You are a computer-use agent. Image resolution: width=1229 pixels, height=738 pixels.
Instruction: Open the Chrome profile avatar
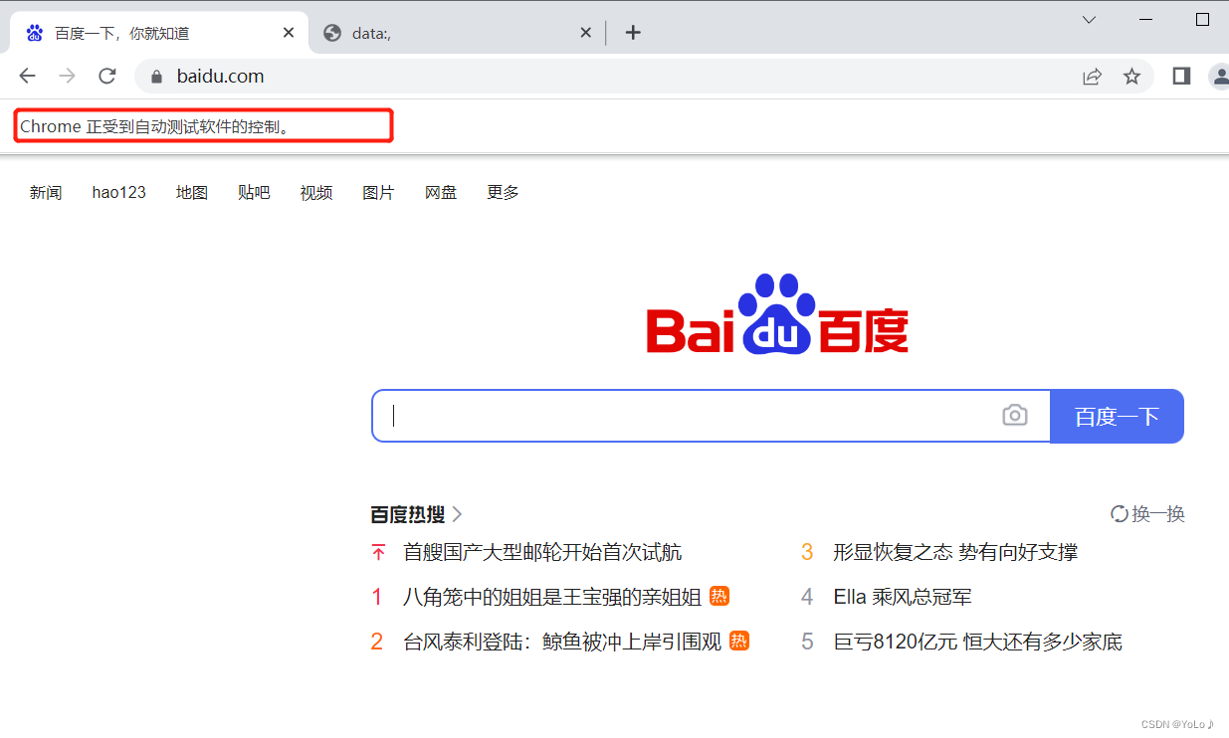click(x=1219, y=77)
